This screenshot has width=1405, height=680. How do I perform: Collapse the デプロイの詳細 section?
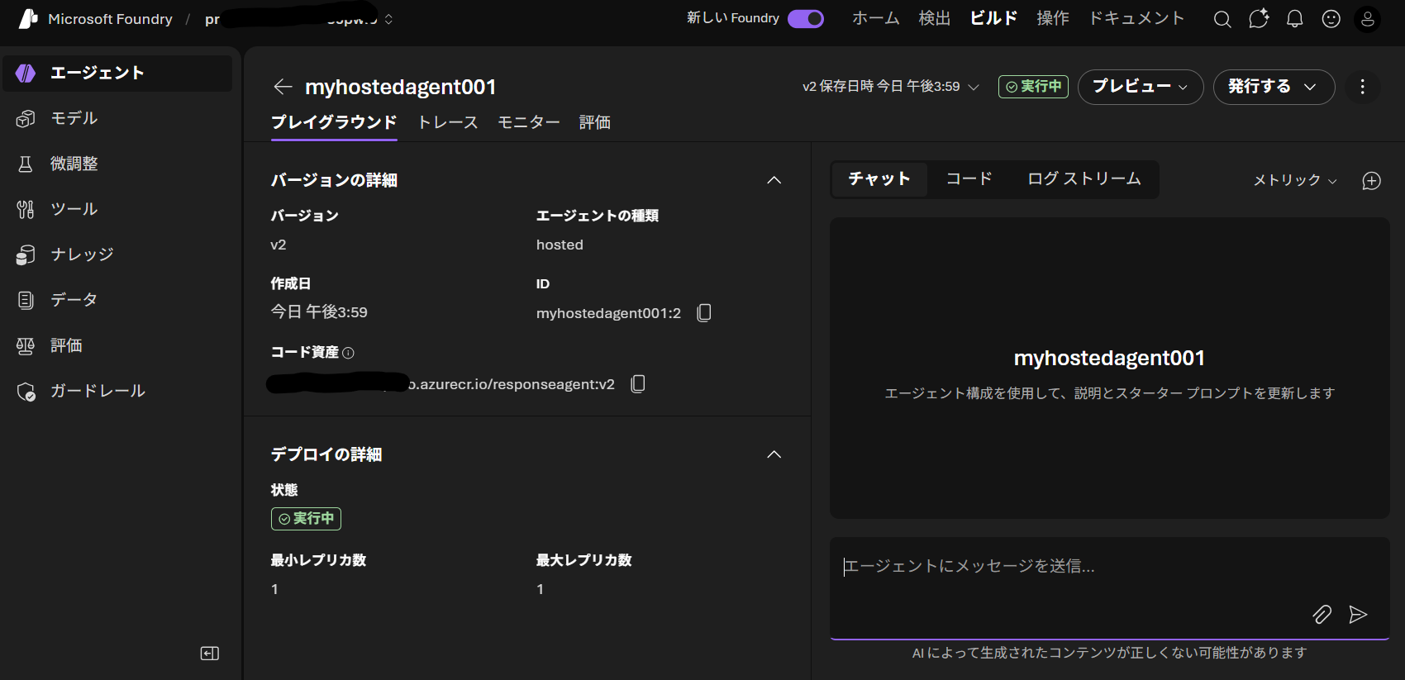[x=774, y=454]
